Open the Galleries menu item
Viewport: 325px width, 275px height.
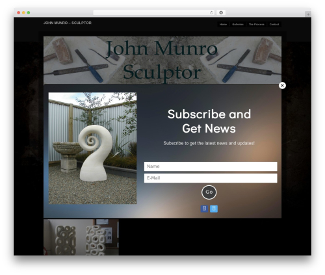pos(238,24)
